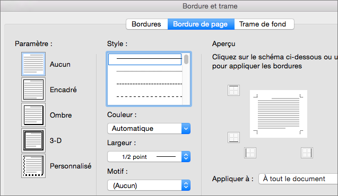
Task: Select the Bordure de page tab
Action: point(201,24)
